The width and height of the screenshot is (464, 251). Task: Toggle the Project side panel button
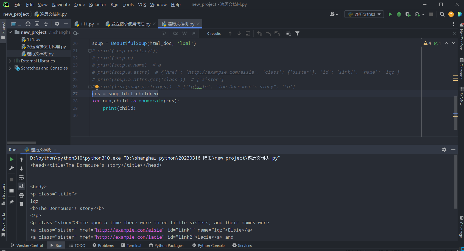click(x=3, y=30)
